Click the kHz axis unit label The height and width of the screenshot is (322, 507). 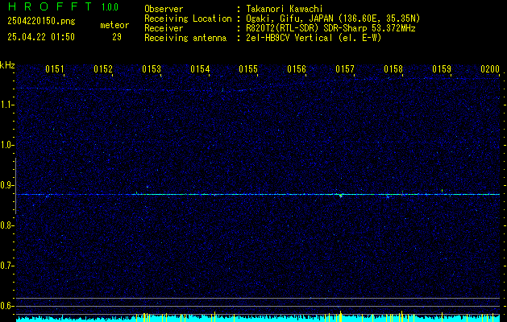tap(7, 65)
